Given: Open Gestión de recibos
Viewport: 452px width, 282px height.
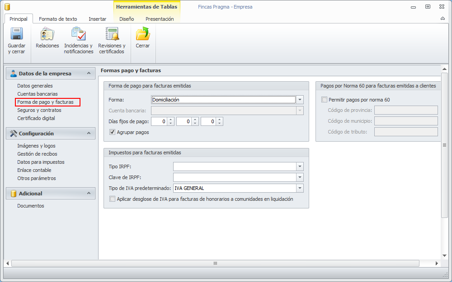Looking at the screenshot, I should pos(37,154).
